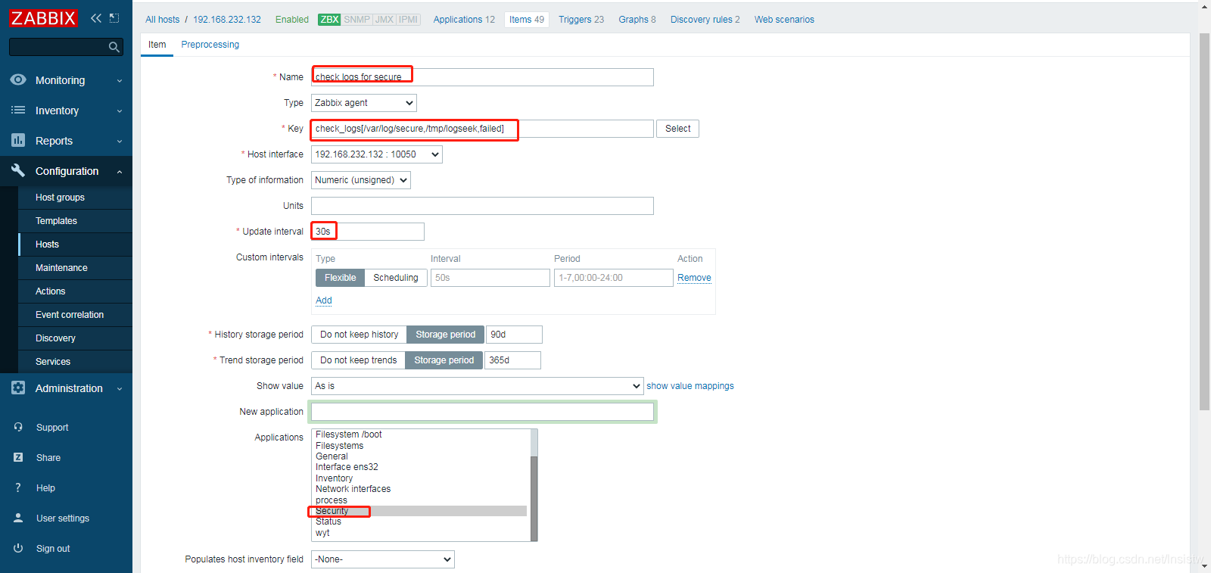
Task: Click the Help question mark icon
Action: click(18, 488)
